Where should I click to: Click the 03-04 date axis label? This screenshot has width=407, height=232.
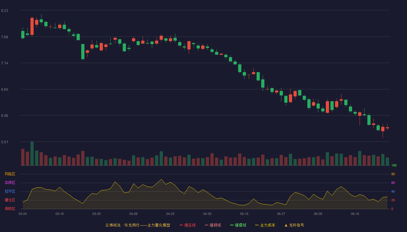[23, 214]
